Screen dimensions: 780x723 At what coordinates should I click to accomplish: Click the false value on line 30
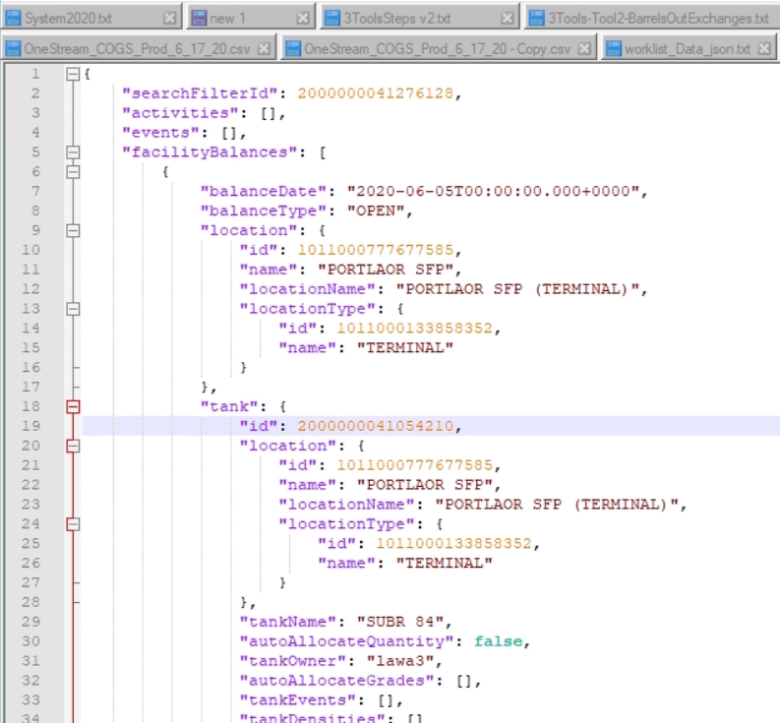pos(498,641)
